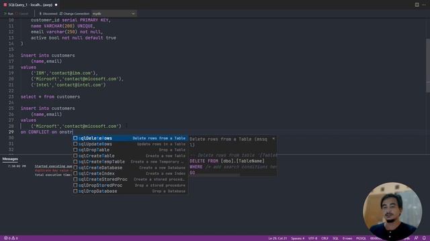430x241 pixels.
Task: Place cursor at end of line 29
Action: pyautogui.click(x=73, y=132)
